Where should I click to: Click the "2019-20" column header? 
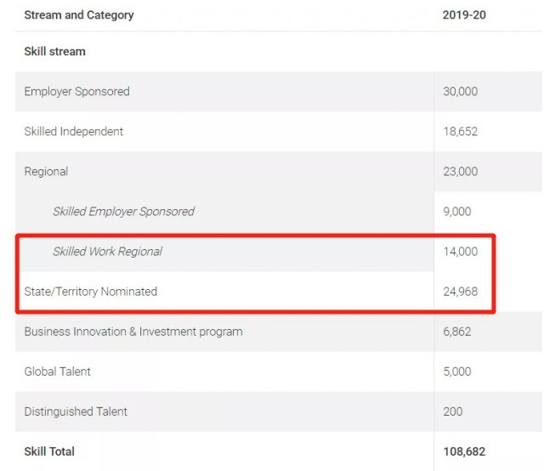[464, 15]
